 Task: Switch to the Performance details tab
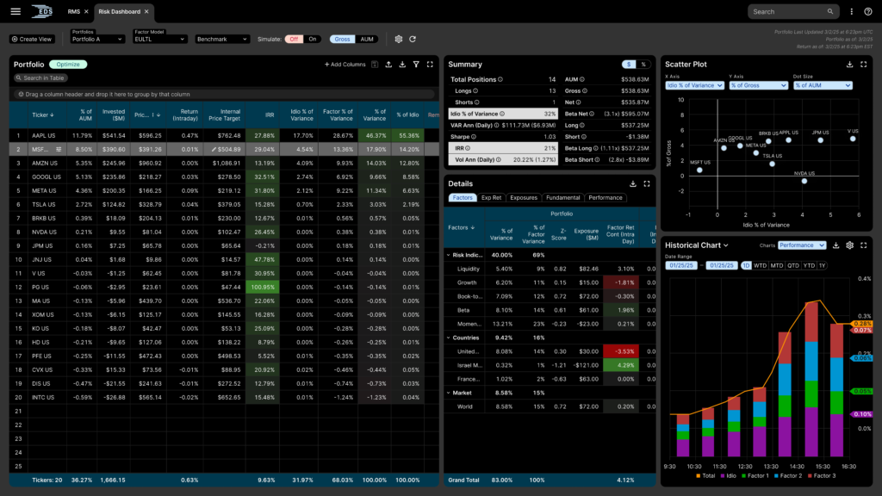pyautogui.click(x=606, y=197)
